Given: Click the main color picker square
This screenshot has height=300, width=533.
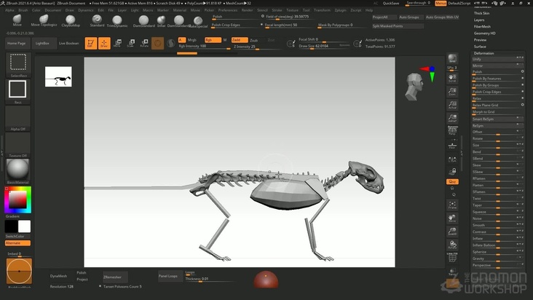Looking at the screenshot, I should 17,199.
